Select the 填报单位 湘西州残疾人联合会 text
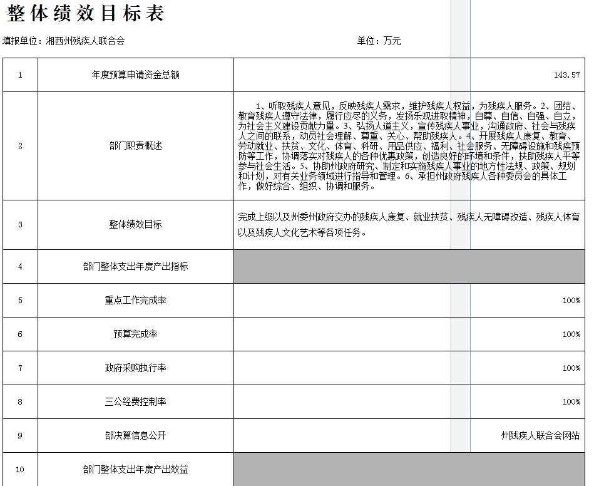This screenshot has width=594, height=486. click(64, 41)
